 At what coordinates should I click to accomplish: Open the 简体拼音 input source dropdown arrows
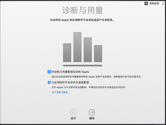(163, 4)
